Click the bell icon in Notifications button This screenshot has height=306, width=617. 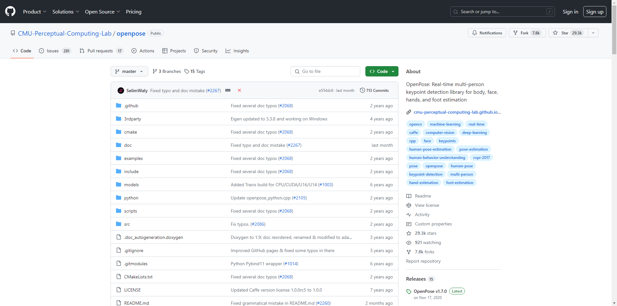[475, 33]
